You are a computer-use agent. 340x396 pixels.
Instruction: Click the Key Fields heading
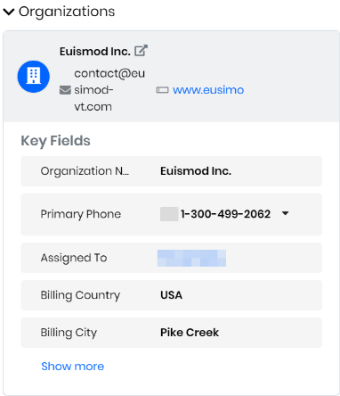pos(55,141)
